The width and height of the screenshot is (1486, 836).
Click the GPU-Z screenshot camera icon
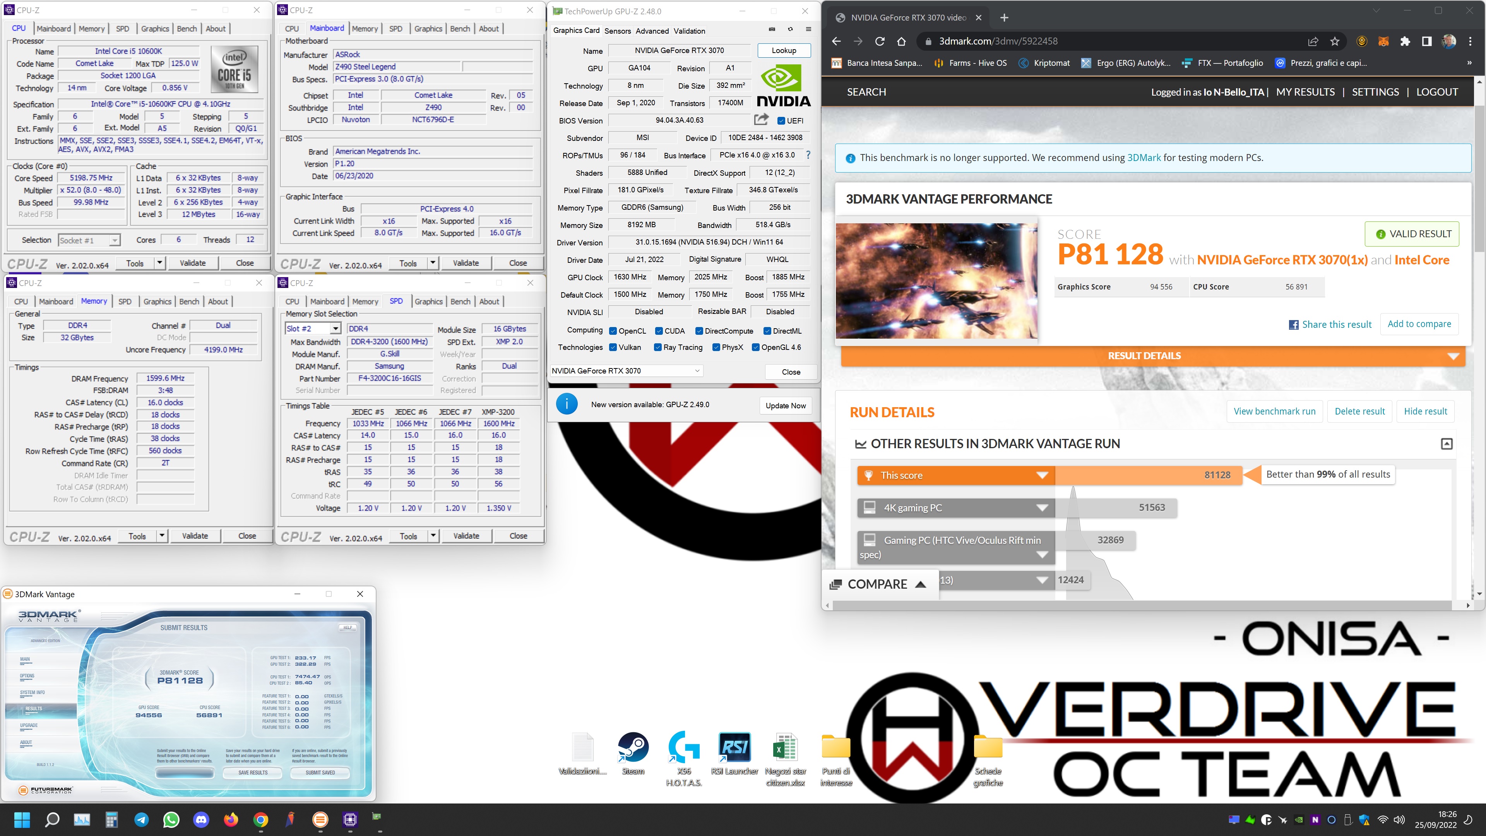click(772, 30)
